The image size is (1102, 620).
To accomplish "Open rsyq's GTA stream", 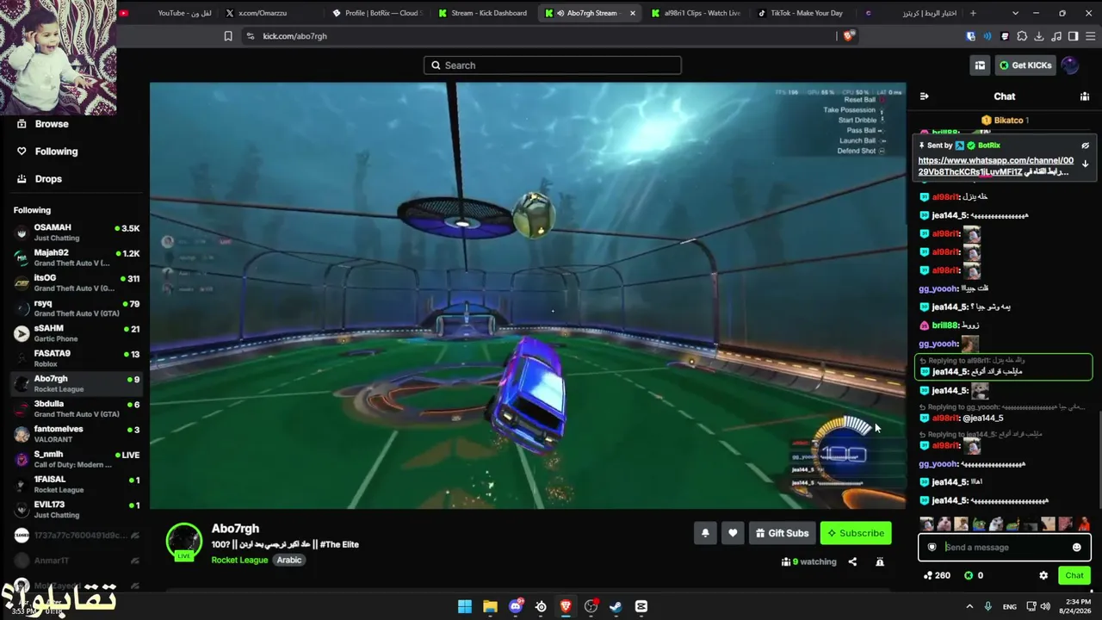I will [77, 307].
